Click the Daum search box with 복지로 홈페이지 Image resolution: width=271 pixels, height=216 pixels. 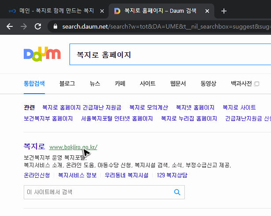(170, 55)
